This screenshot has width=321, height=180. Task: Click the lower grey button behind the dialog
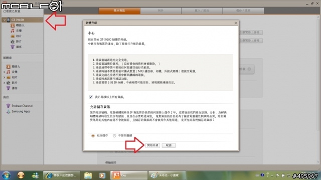[x=251, y=40]
